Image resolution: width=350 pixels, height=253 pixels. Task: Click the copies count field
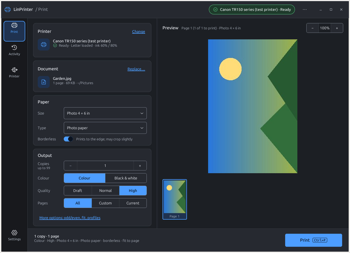tap(105, 166)
